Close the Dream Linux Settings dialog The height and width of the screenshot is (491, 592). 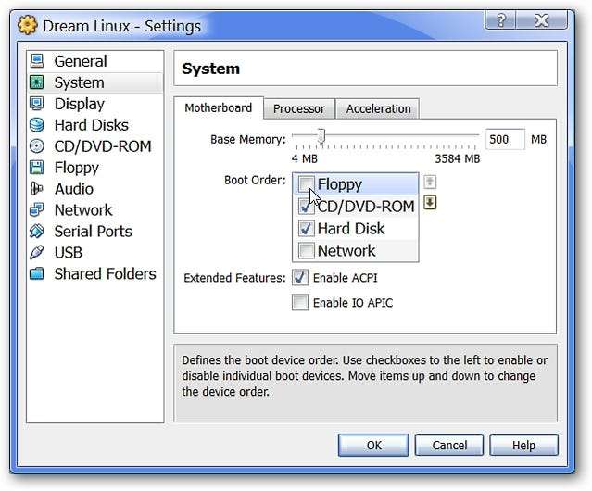coord(541,19)
